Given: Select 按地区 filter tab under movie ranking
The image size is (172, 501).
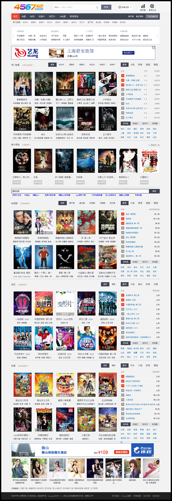Looking at the screenshot, I should [135, 124].
